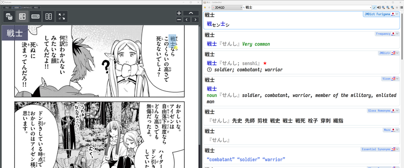Viewport: 404px width, 168px height.
Task: Click the third view toolbar icon
Action: click(35, 17)
